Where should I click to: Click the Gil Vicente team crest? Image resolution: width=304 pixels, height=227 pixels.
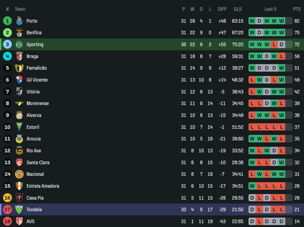(x=19, y=80)
